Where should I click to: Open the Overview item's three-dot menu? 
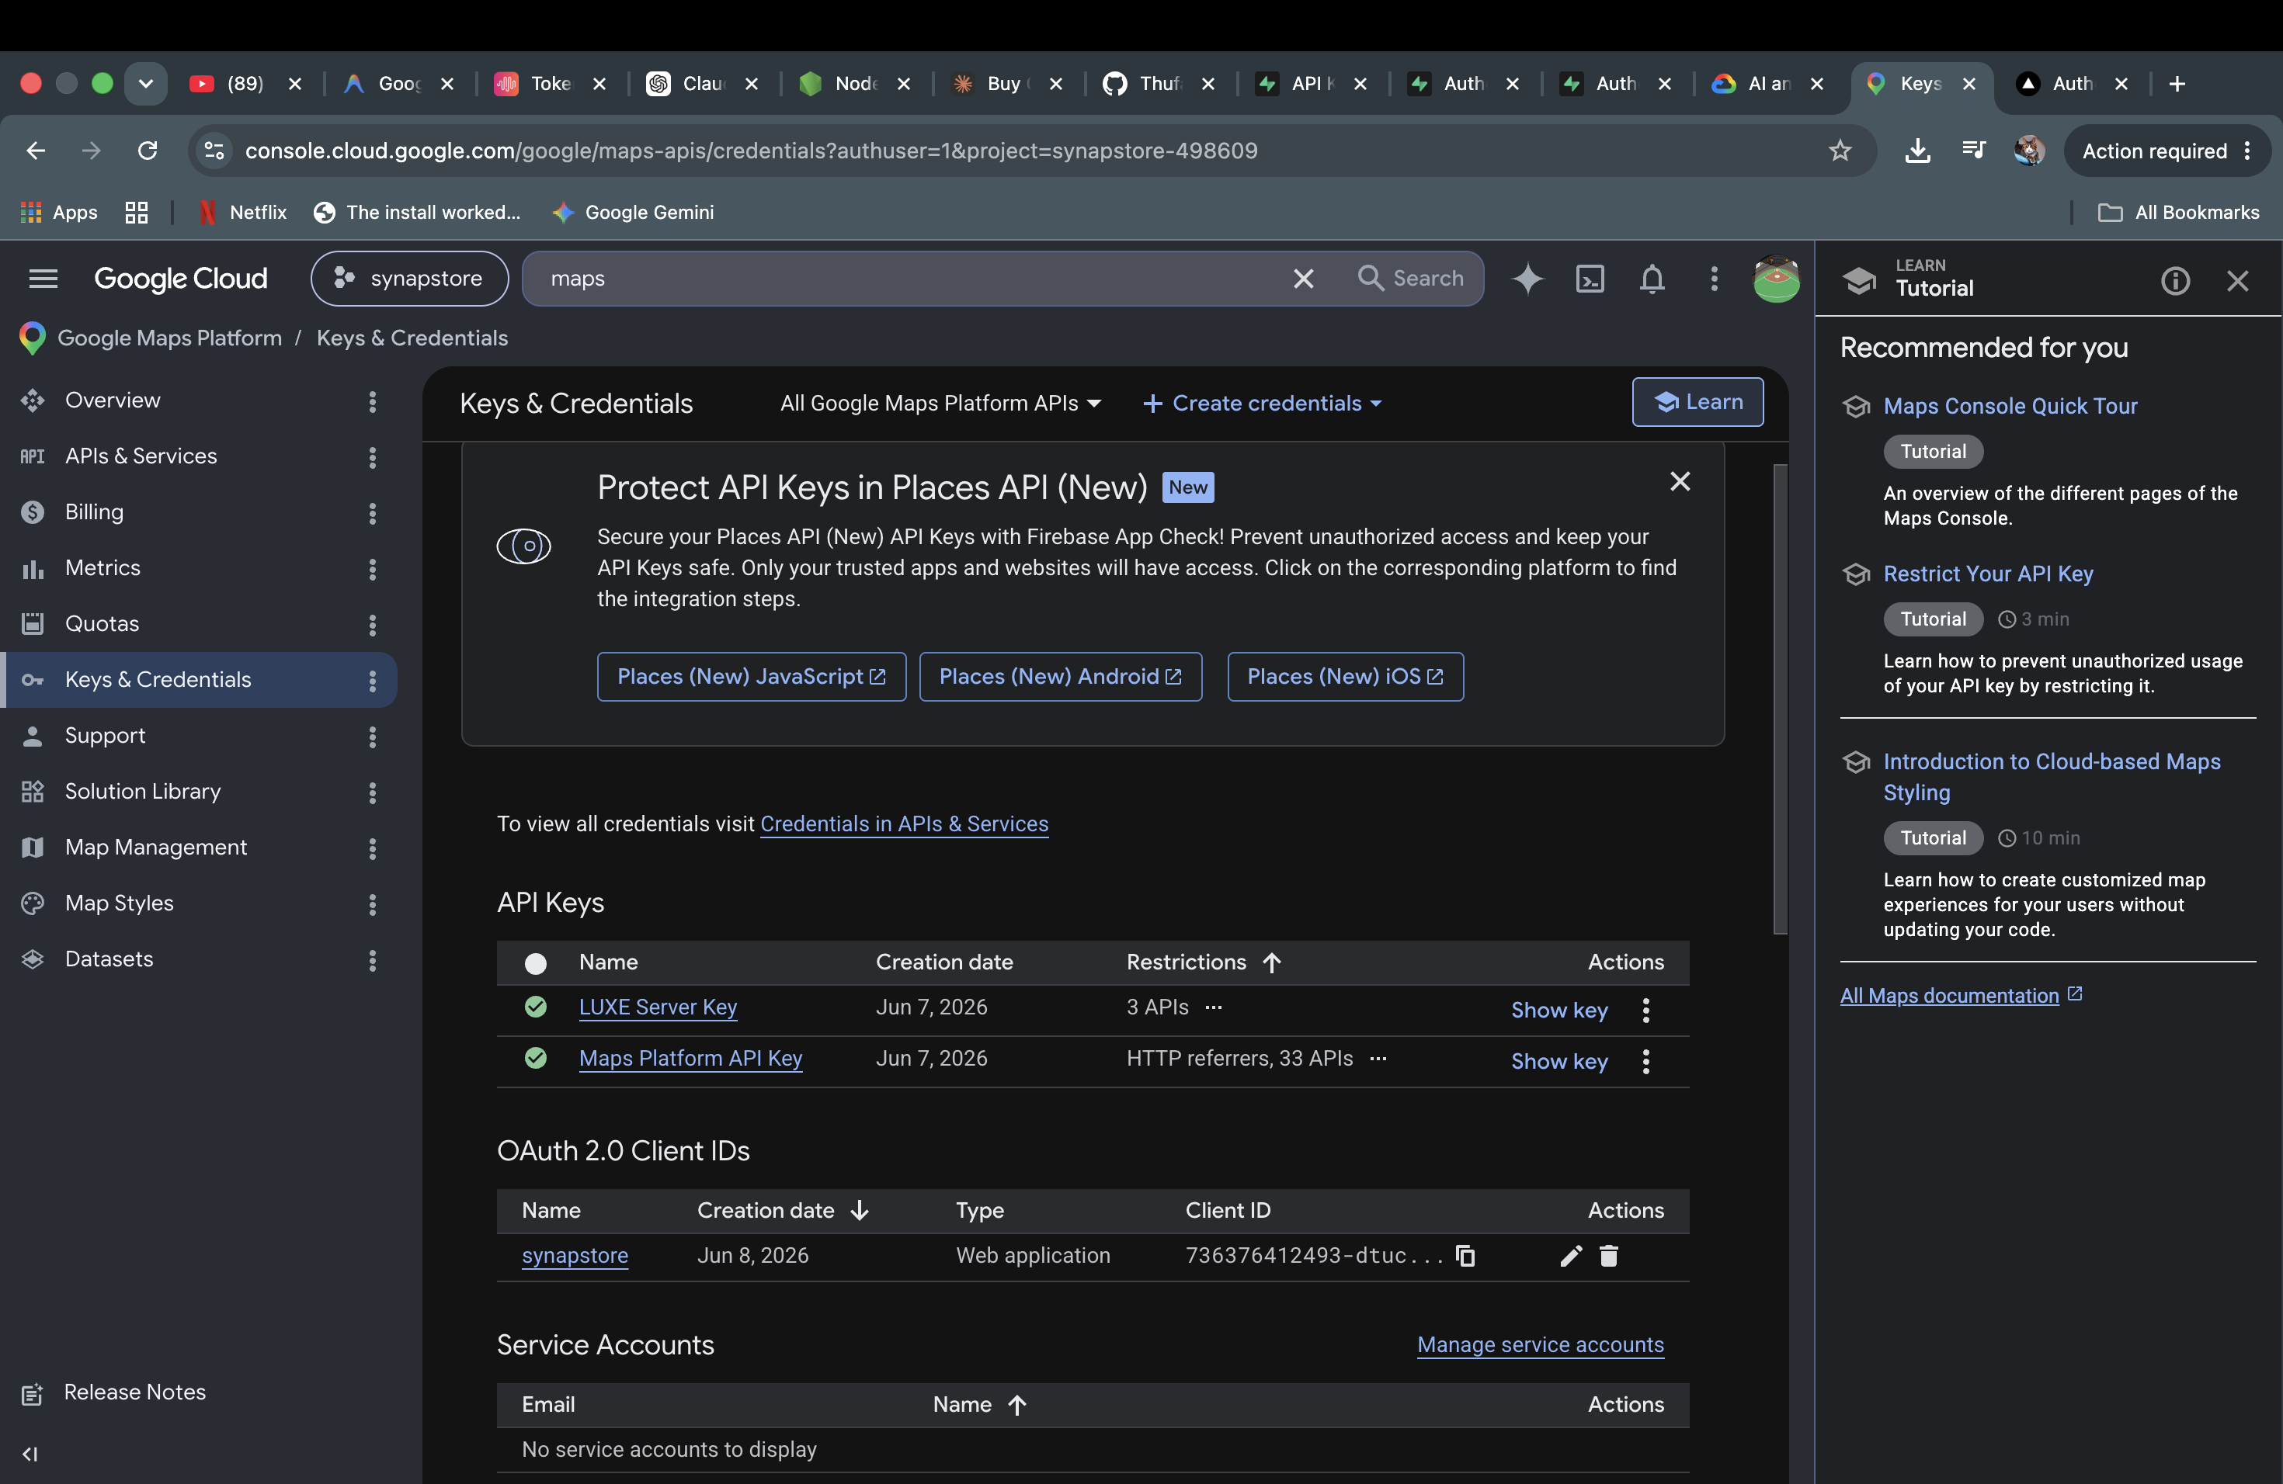372,402
